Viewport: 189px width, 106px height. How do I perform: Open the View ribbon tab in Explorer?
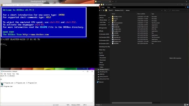coord(114,7)
